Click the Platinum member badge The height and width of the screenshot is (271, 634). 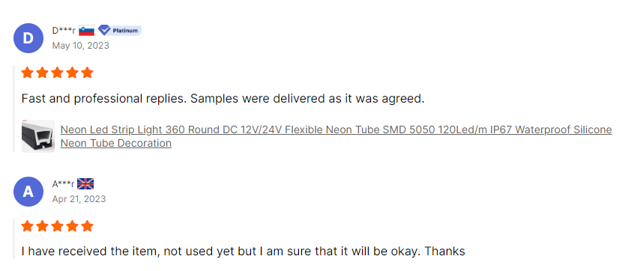pyautogui.click(x=120, y=30)
